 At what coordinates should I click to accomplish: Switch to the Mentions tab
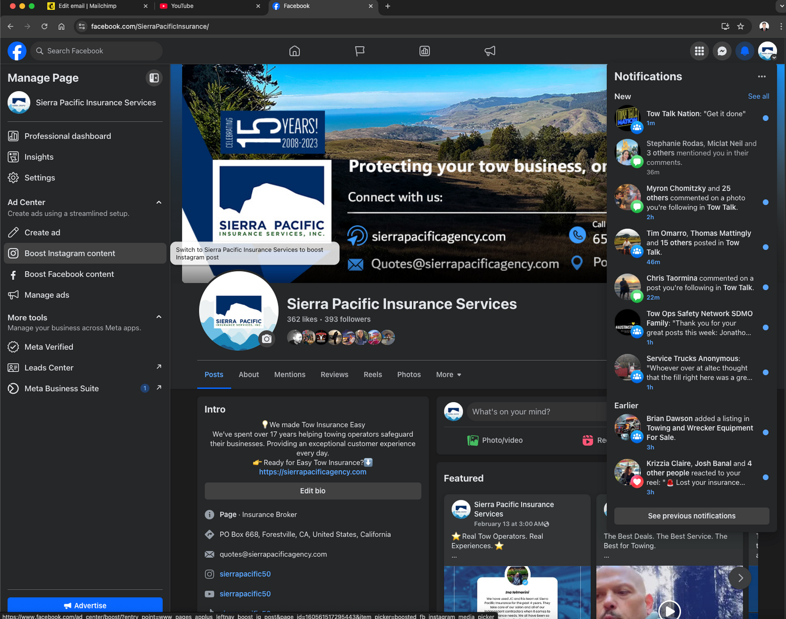[x=290, y=374]
